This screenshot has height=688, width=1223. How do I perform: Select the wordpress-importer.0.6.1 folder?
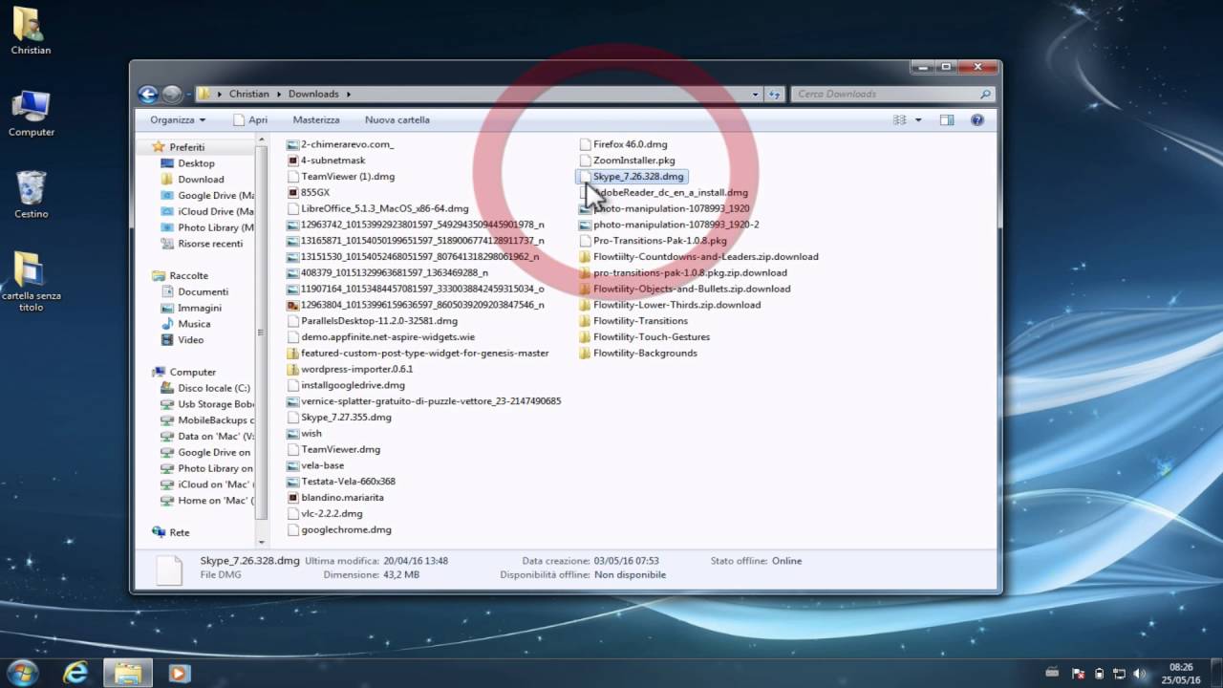point(350,370)
